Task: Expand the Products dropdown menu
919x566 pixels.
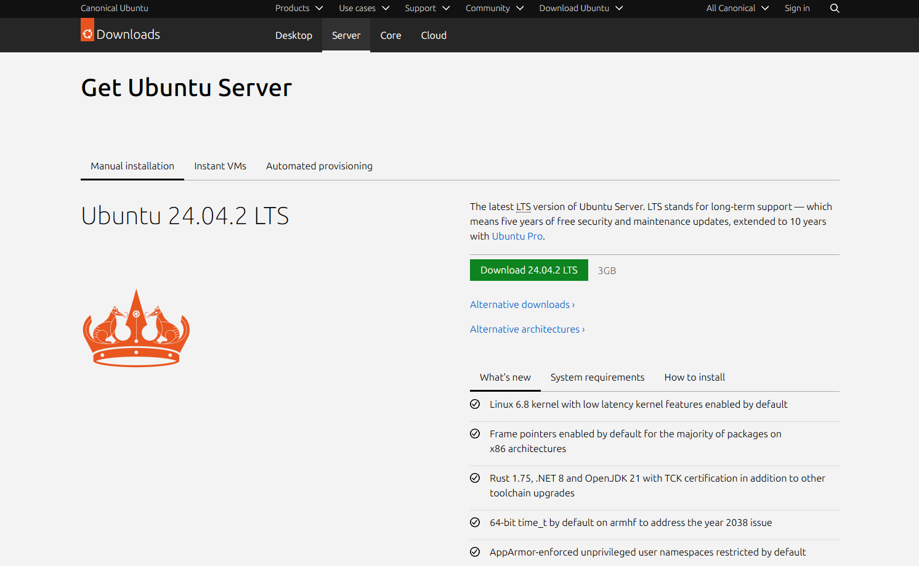Action: pos(299,8)
